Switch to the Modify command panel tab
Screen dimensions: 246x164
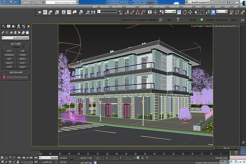pyautogui.click(x=24, y=26)
